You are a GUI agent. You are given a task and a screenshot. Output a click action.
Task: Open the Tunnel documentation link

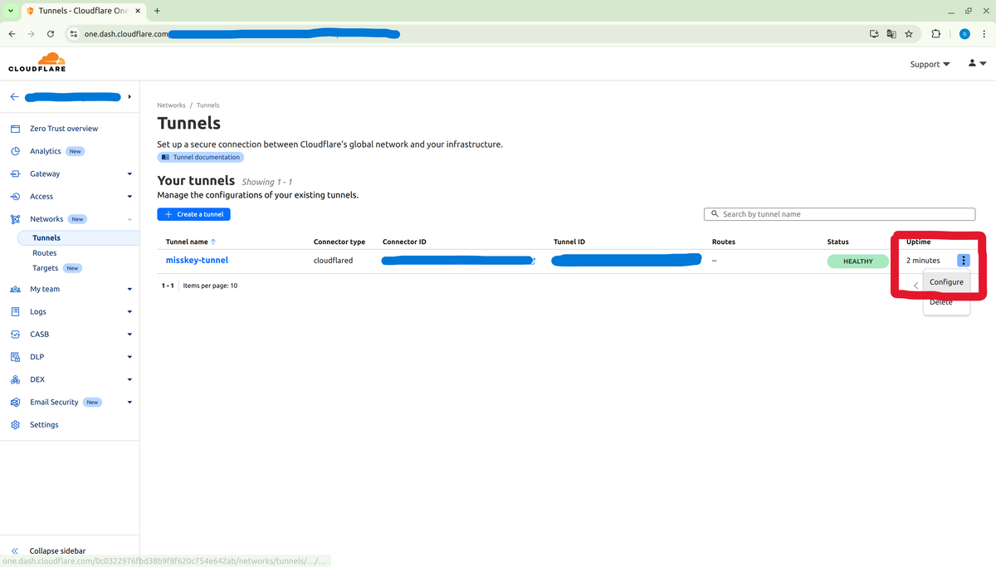(x=201, y=157)
